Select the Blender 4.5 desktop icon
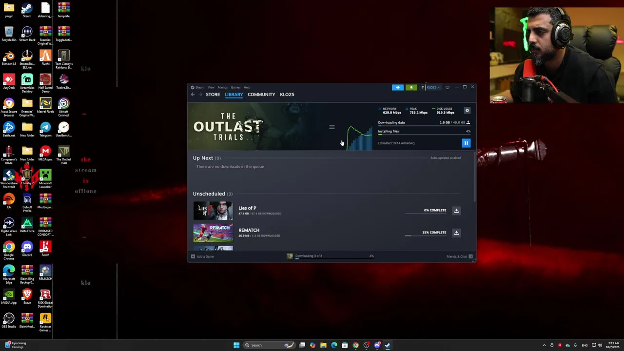Image resolution: width=624 pixels, height=351 pixels. click(x=9, y=58)
